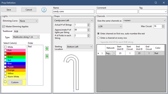
Task: Click the Cancel button
Action: coord(29,10)
